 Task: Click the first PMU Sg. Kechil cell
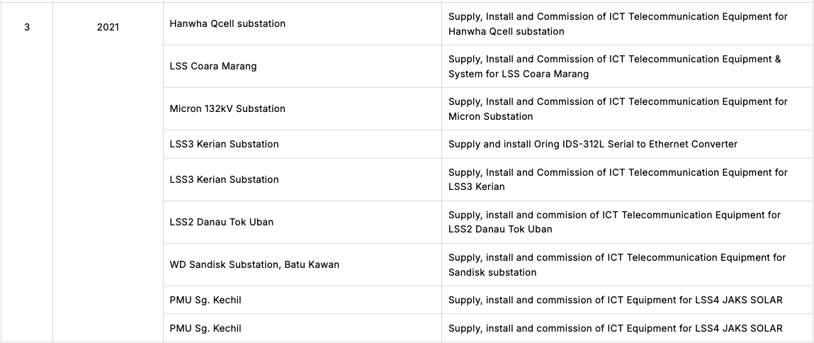click(x=205, y=300)
